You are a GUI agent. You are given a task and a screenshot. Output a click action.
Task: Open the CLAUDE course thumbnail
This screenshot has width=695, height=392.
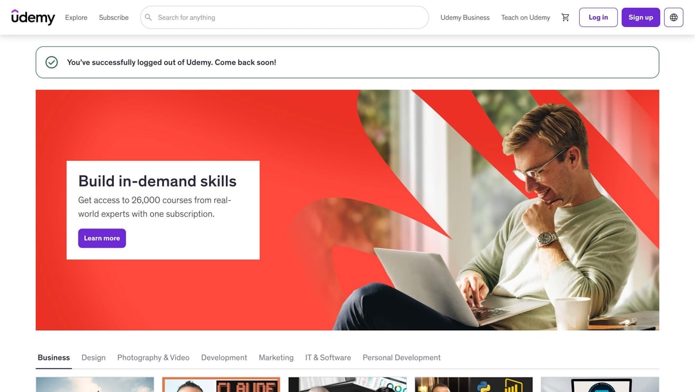[x=221, y=384]
